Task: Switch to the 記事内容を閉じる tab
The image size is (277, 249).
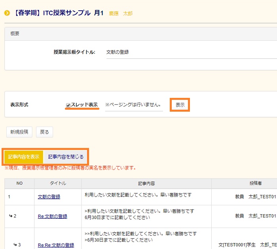Action: [x=66, y=157]
